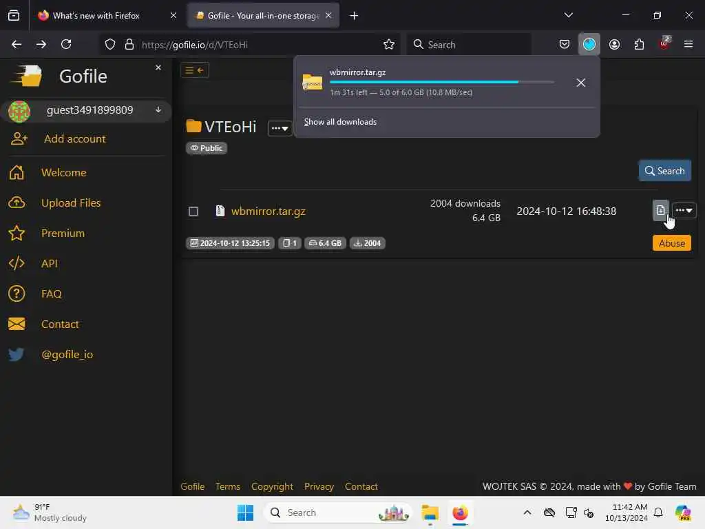This screenshot has width=705, height=529.
Task: Click the zip folder icon in downloads panel
Action: point(312,82)
